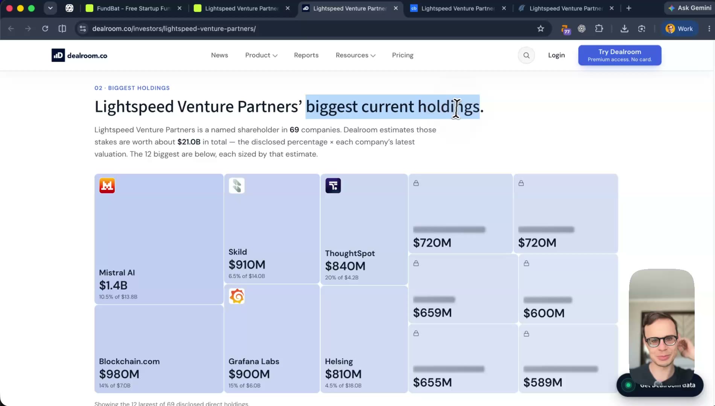The height and width of the screenshot is (406, 715).
Task: Close the active dealroom tab
Action: point(396,8)
